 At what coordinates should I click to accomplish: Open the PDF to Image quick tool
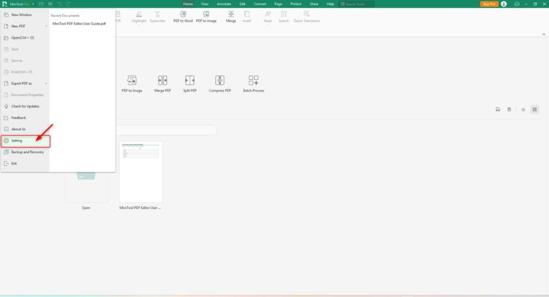tap(132, 84)
